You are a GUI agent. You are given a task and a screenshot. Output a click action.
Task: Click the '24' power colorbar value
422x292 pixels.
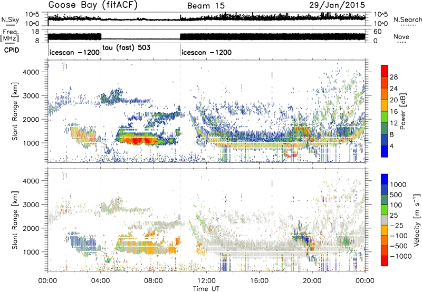(x=394, y=89)
